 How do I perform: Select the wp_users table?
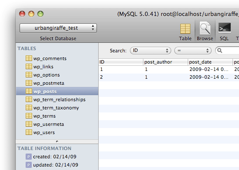(x=57, y=132)
